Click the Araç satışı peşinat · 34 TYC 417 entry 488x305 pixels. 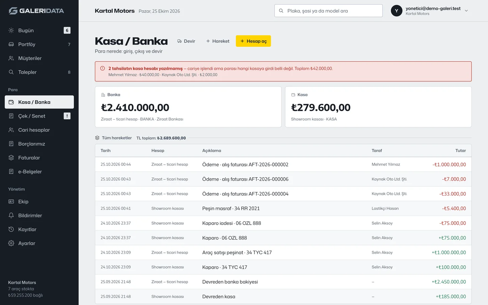(x=237, y=252)
